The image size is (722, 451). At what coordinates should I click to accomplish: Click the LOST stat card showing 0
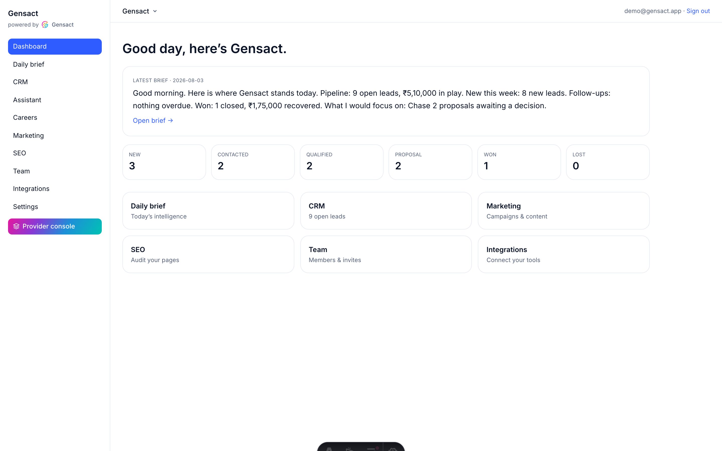point(608,162)
